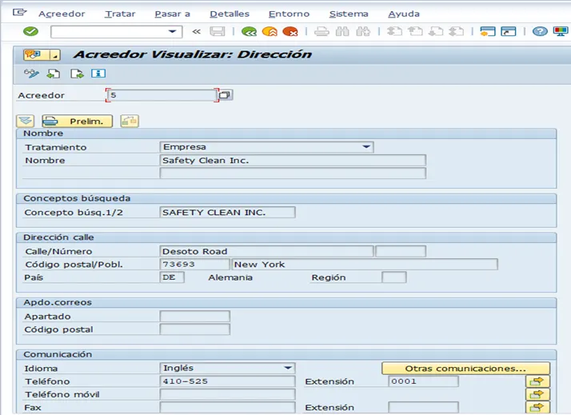Viewport: 571px width, 415px height.
Task: Click the Prelim. print preview button
Action: (x=78, y=121)
